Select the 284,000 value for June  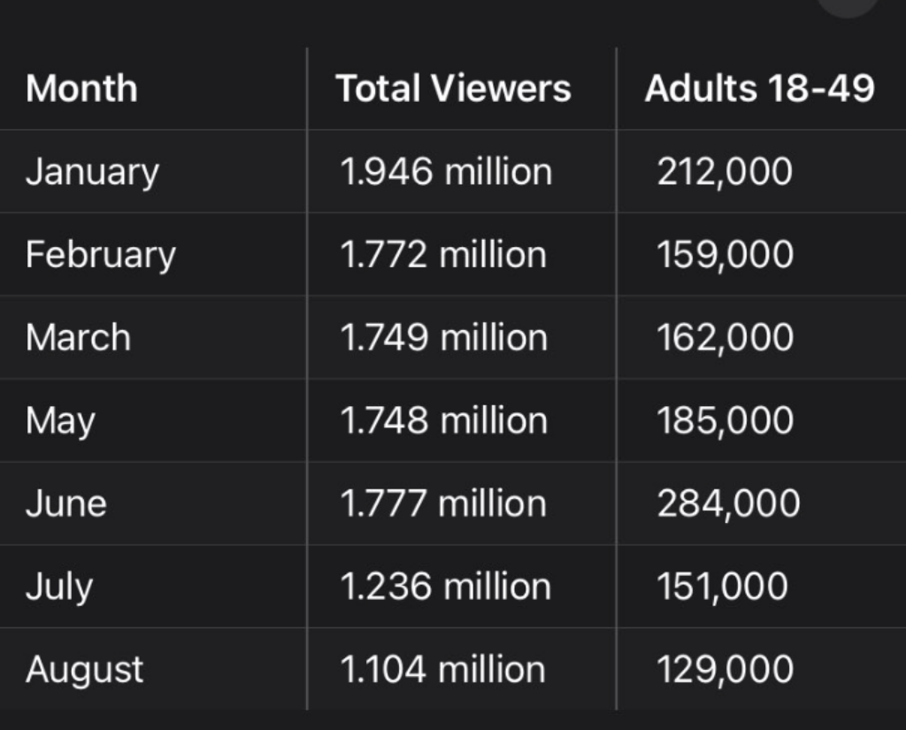pos(728,503)
